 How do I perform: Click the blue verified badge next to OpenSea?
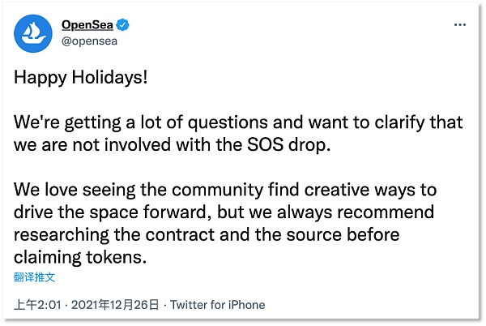(123, 25)
